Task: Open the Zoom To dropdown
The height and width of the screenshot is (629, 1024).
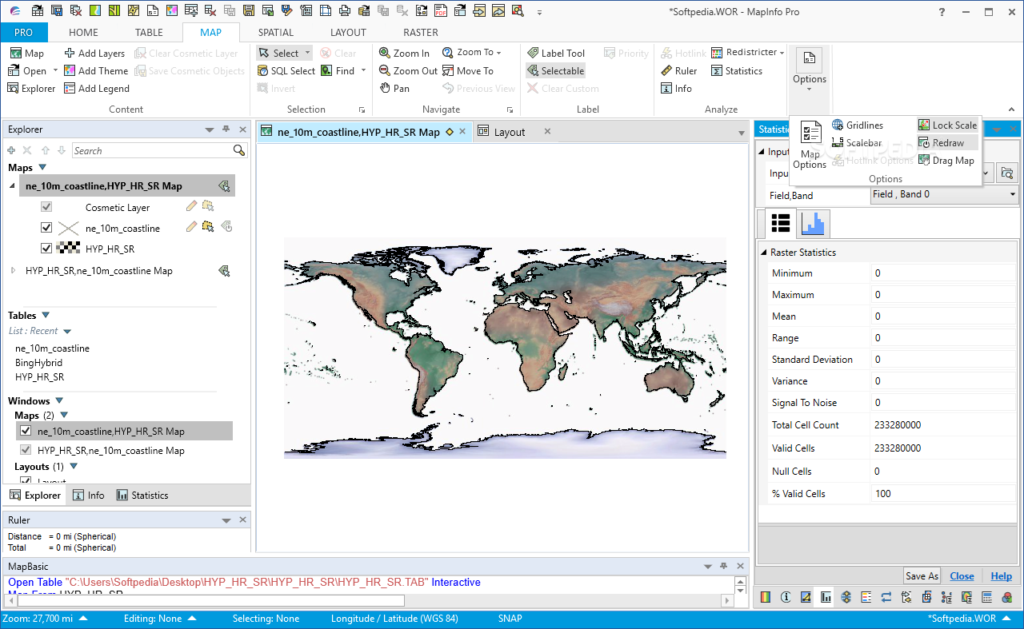Action: 471,53
